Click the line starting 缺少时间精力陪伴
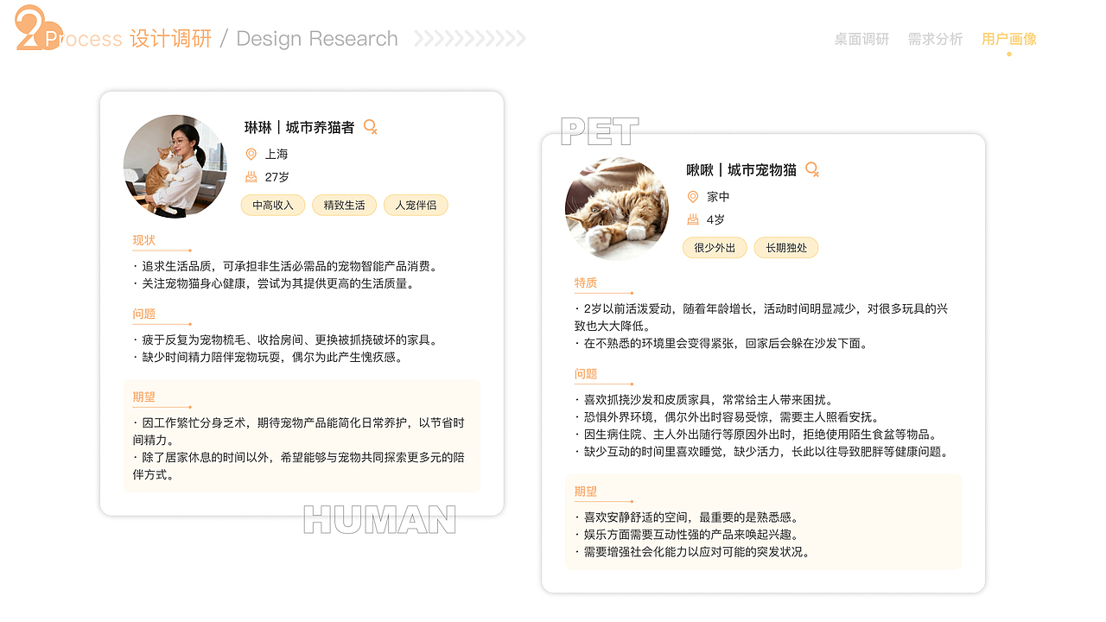 click(268, 358)
